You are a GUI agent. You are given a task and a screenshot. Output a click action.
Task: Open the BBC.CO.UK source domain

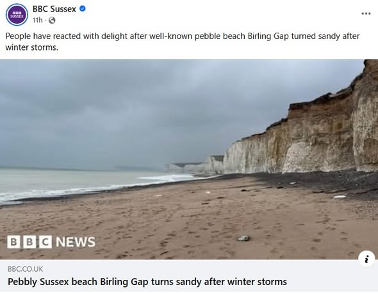coord(26,269)
